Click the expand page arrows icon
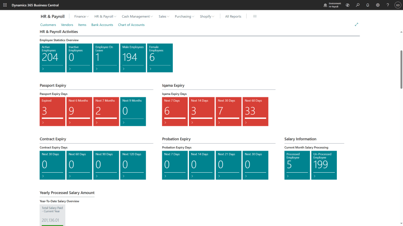 point(357,24)
